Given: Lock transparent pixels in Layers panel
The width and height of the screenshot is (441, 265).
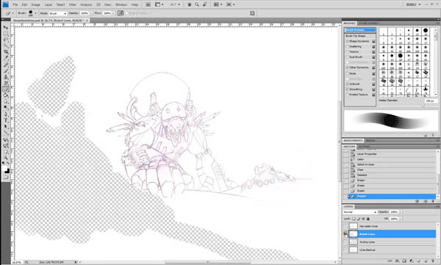Looking at the screenshot, I should click(x=354, y=219).
